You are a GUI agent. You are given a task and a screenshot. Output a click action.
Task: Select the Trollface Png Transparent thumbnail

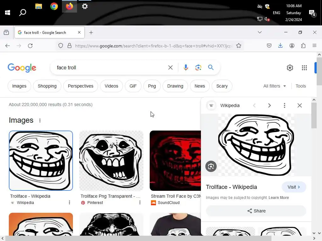pyautogui.click(x=111, y=161)
